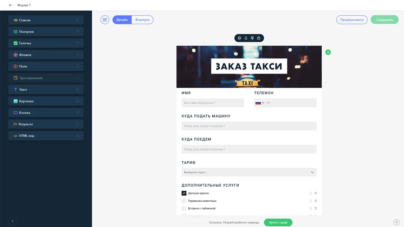Check the Перевозка животных checkbox
The image size is (404, 227).
[x=184, y=201]
